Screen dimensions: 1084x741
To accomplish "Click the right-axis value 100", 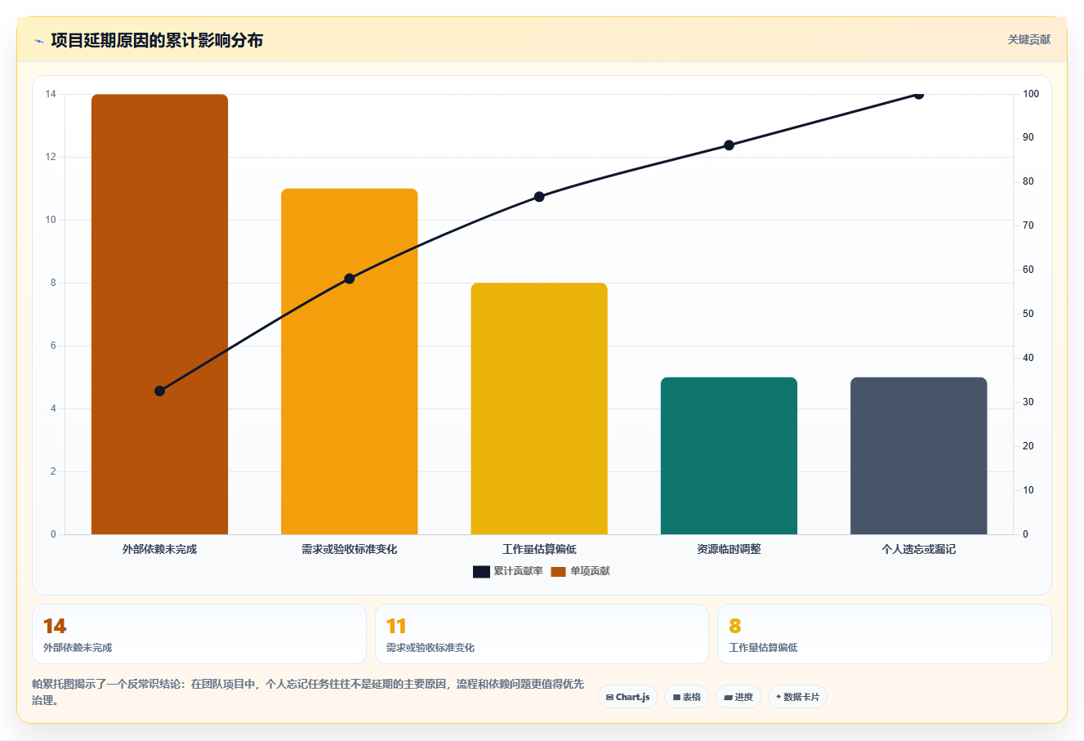I will pyautogui.click(x=1031, y=94).
